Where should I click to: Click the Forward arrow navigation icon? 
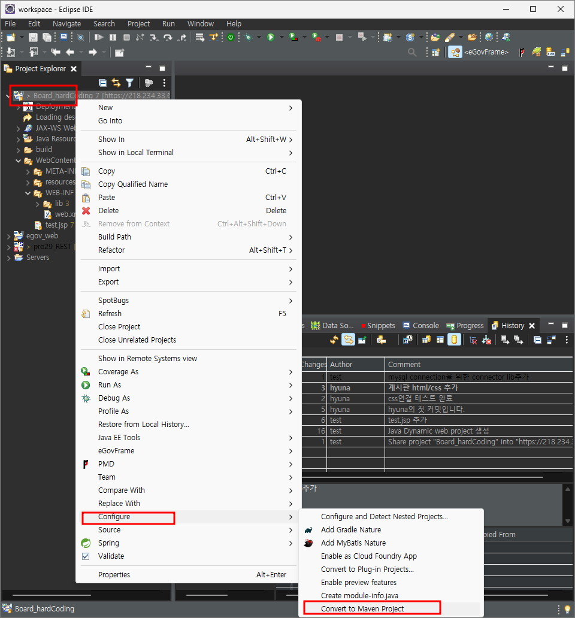[x=93, y=52]
